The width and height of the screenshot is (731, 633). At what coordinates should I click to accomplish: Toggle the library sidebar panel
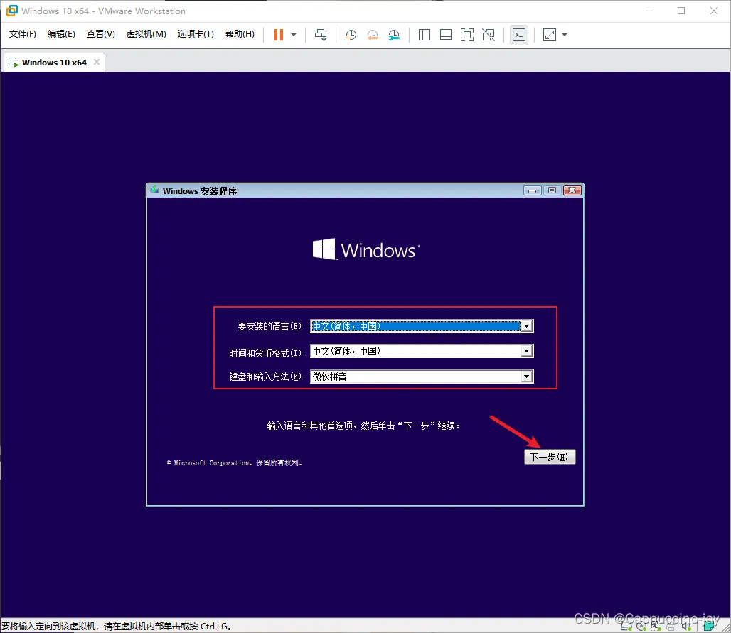click(x=425, y=35)
